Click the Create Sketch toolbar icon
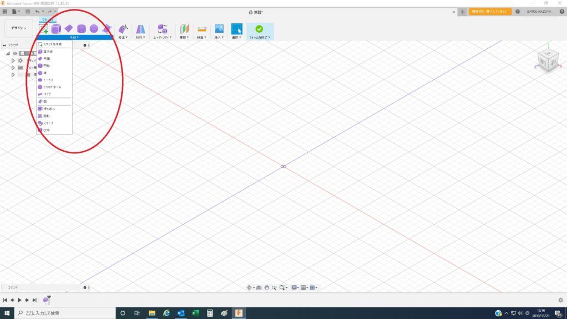 coord(43,29)
